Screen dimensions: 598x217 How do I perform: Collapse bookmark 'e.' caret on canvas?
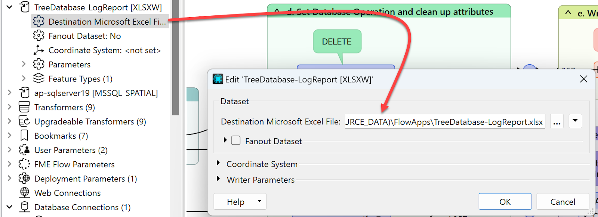[x=568, y=12]
